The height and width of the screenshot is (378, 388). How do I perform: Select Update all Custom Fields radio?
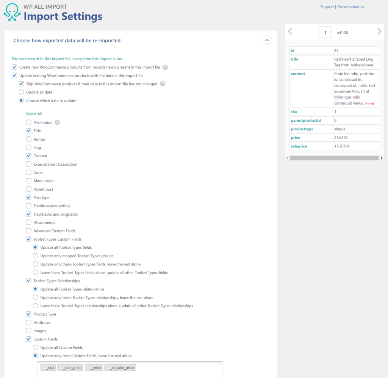36,348
